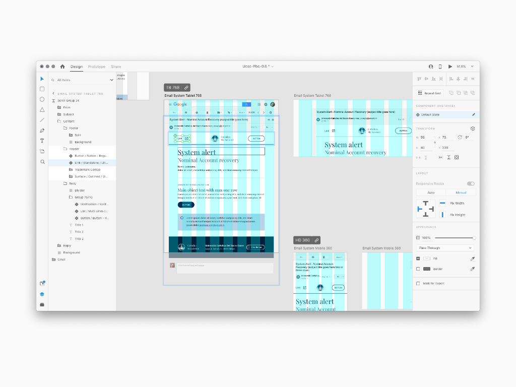Check Mark for Export

pyautogui.click(x=418, y=283)
